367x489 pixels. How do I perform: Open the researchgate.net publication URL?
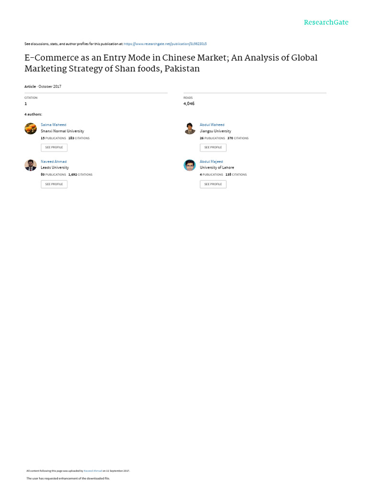[x=165, y=43]
